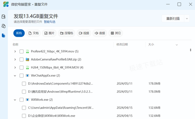The width and height of the screenshot is (195, 119).
Task: Select the blue duplicate files sidebar icon
Action: click(4, 36)
